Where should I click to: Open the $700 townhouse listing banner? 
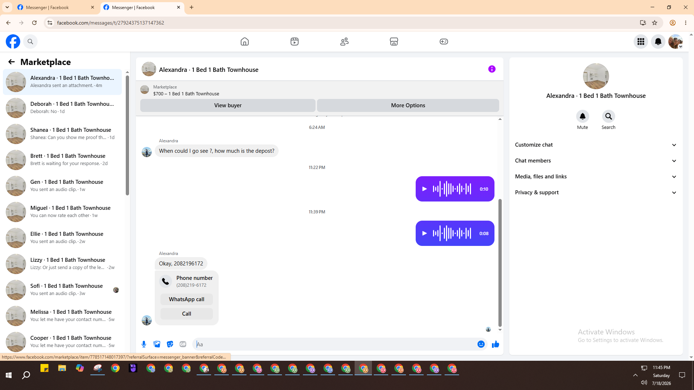click(320, 90)
